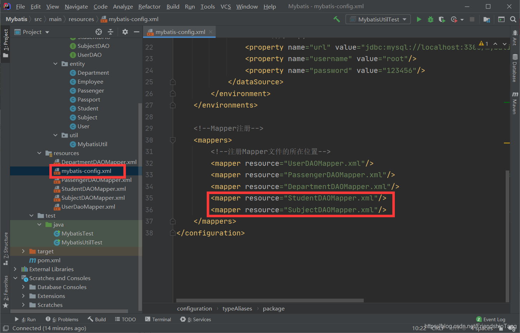520x333 pixels.
Task: Click Search Everywhere magnifier icon
Action: (513, 19)
